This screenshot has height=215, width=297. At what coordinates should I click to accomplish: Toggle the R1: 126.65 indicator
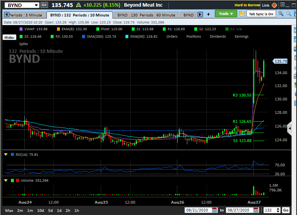tap(174, 29)
